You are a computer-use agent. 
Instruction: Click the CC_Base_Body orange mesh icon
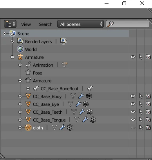point(28,96)
